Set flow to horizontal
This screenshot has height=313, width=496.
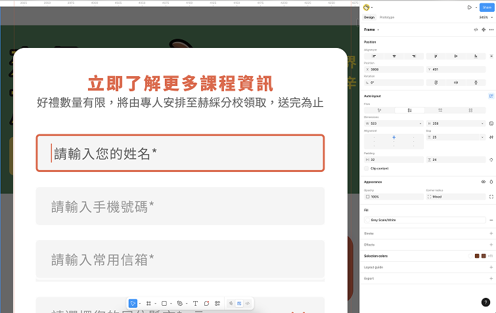pyautogui.click(x=440, y=110)
